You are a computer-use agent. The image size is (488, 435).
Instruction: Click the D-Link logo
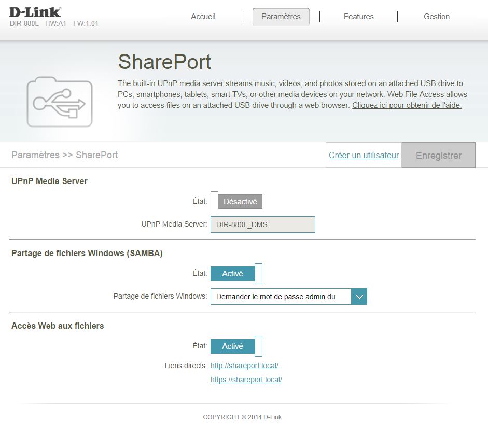[x=35, y=11]
